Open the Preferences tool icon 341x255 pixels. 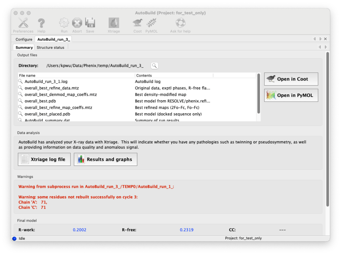click(23, 23)
